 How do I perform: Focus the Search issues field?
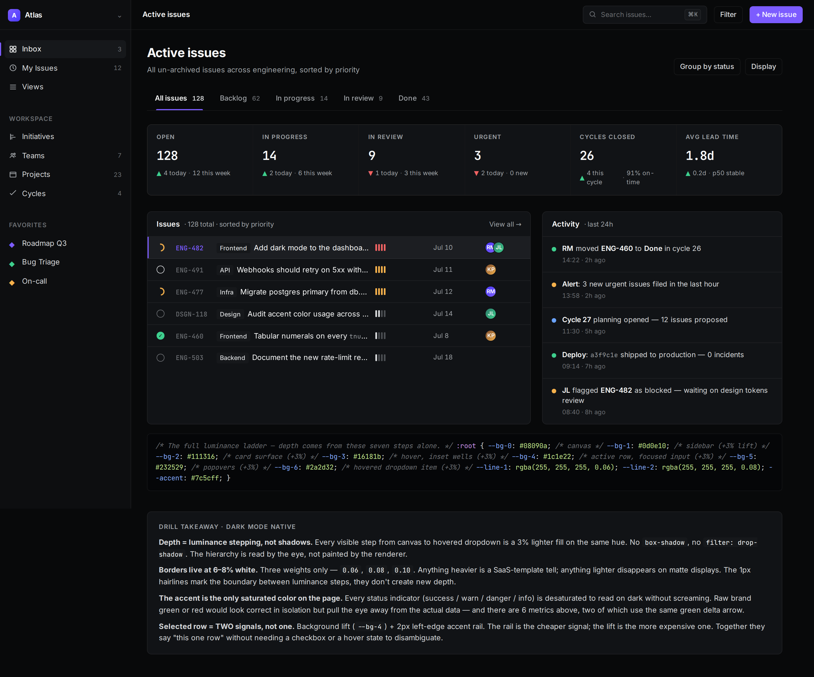[x=645, y=15]
